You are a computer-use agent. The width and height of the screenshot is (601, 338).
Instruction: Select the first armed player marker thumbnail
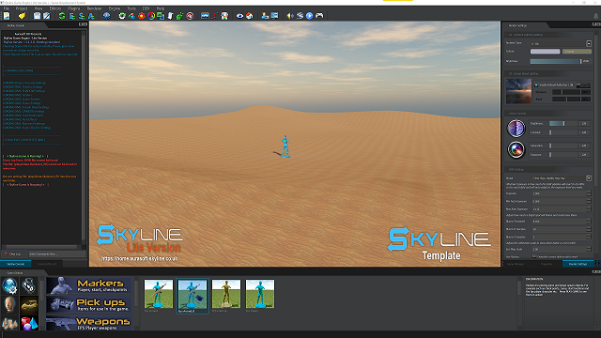point(159,294)
